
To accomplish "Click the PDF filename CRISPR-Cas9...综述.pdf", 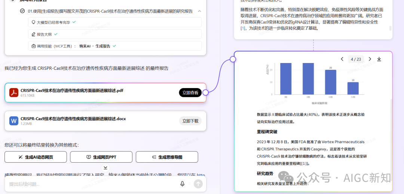I will [x=72, y=90].
